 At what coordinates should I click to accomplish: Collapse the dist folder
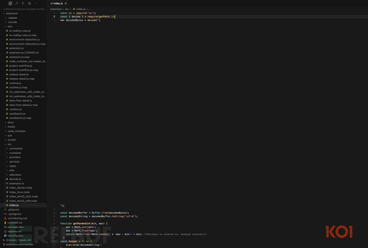point(10,26)
